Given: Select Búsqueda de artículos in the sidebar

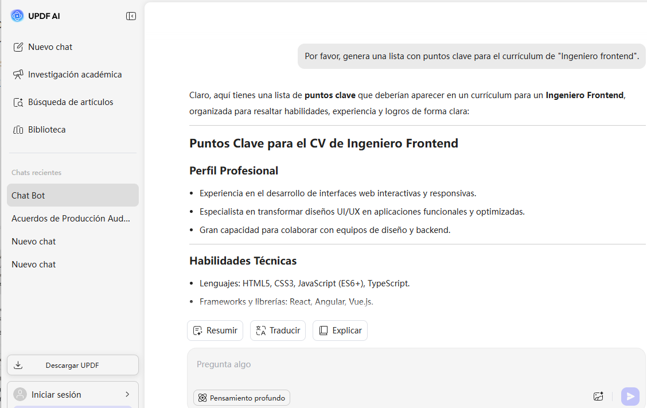Looking at the screenshot, I should [x=70, y=102].
